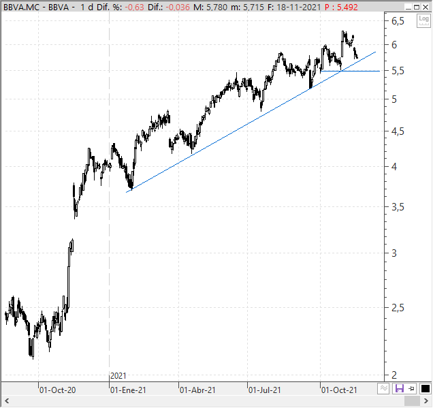Click the 01-Abr-21 date label
The height and width of the screenshot is (408, 433).
point(197,390)
